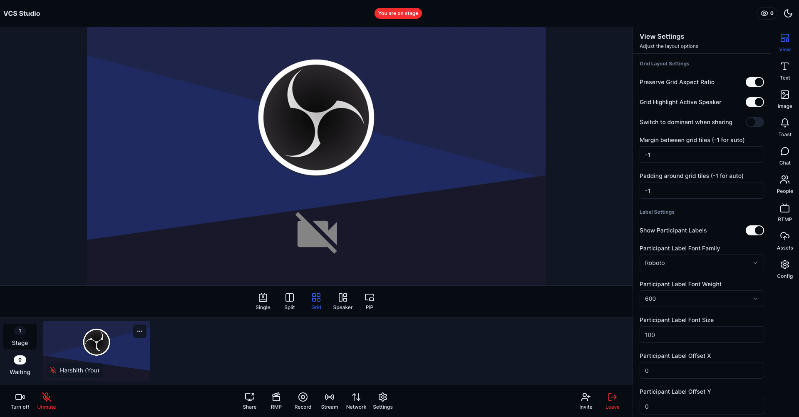Toggle Preserve Grid Aspect Ratio

[x=754, y=82]
